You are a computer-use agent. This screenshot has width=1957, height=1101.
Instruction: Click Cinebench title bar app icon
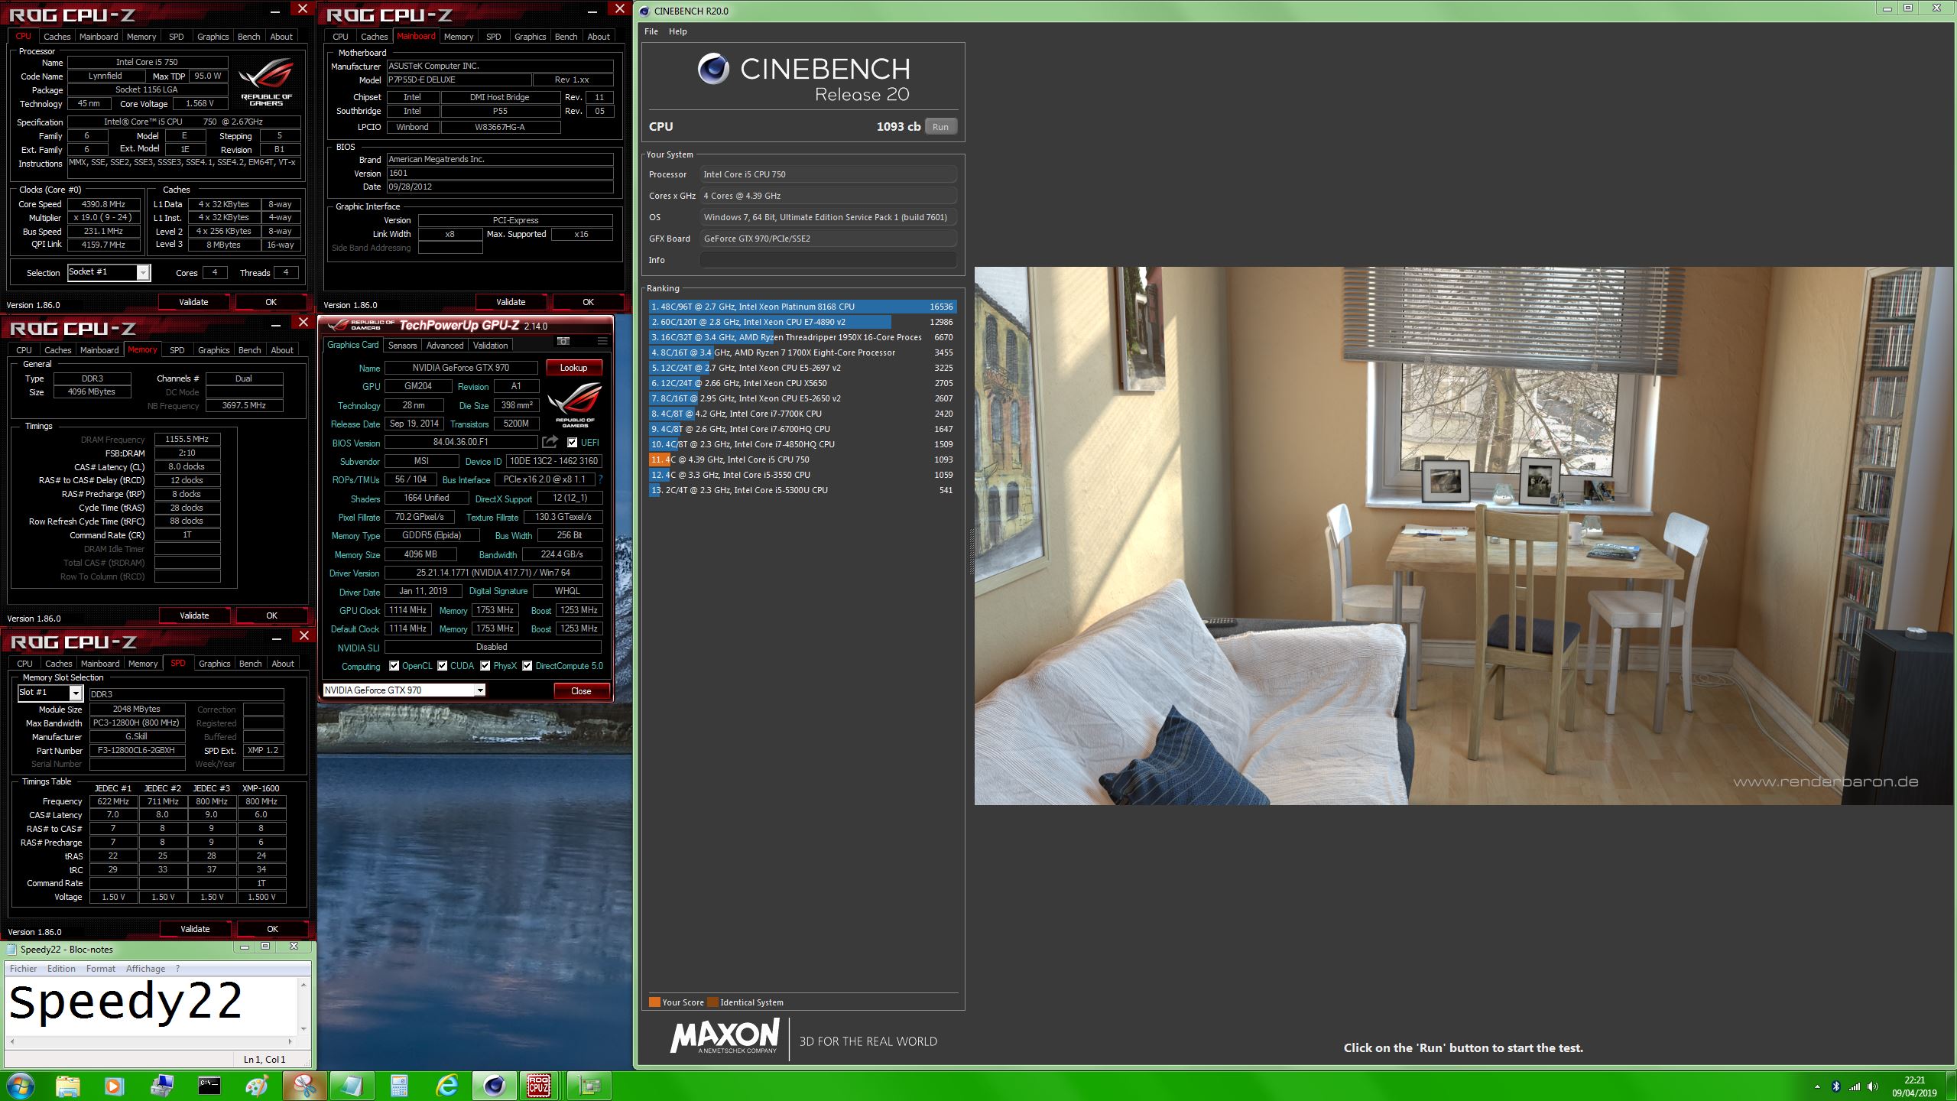click(644, 11)
